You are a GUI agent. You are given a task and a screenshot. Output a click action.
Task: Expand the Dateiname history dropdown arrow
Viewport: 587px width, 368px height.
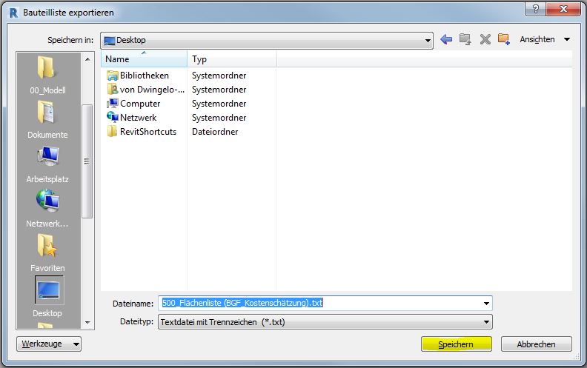(x=486, y=303)
